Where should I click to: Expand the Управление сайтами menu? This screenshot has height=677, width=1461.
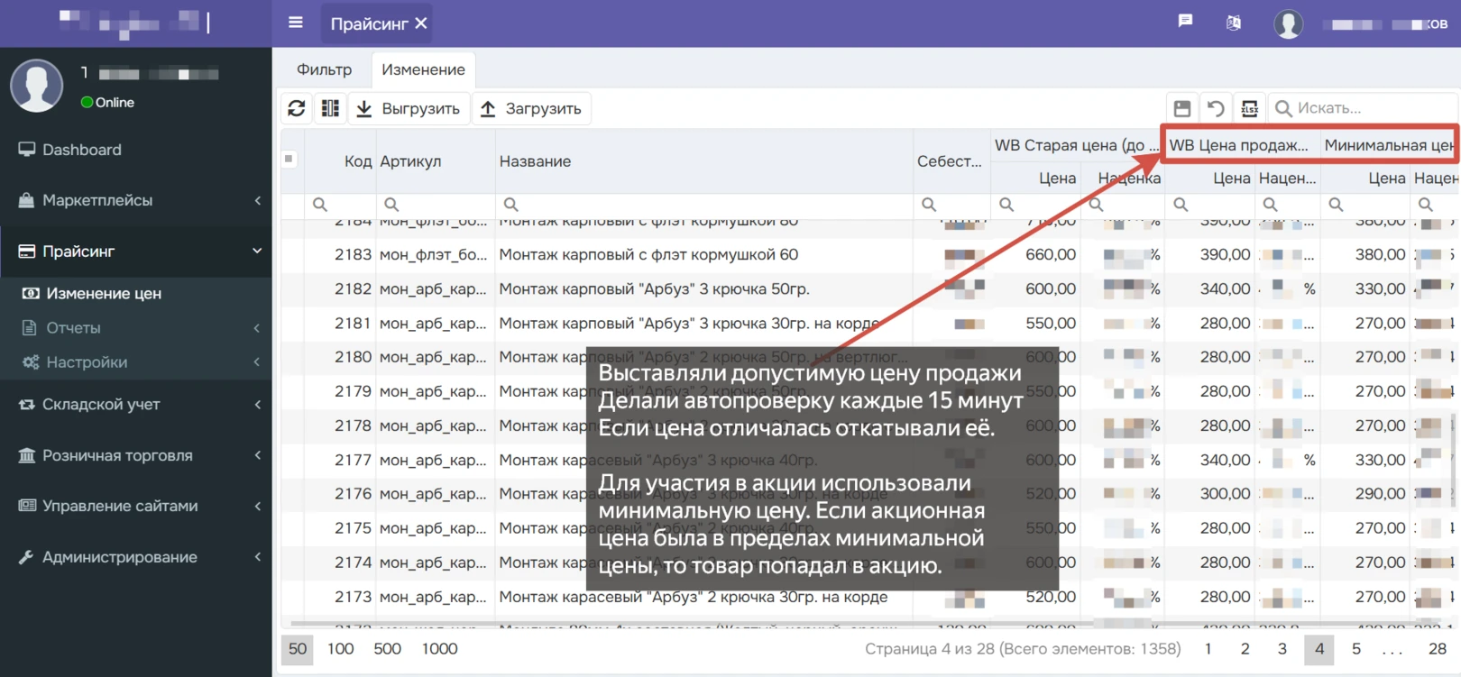(x=135, y=506)
